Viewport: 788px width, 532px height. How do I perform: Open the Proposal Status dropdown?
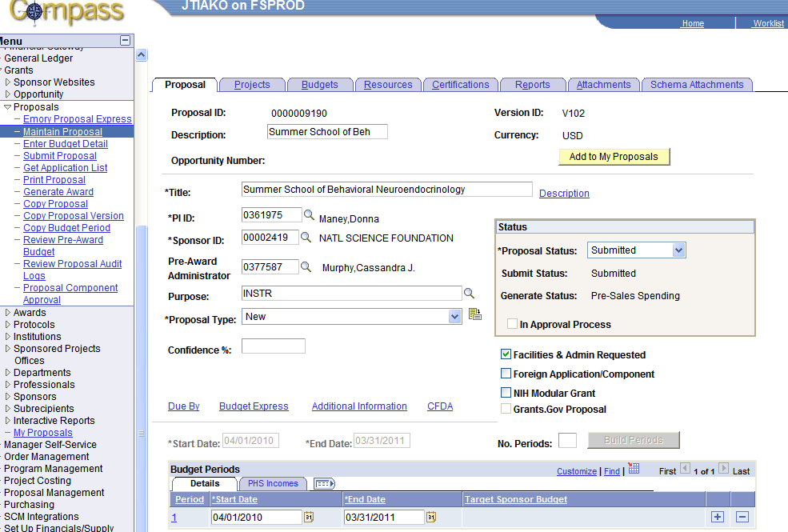pyautogui.click(x=636, y=250)
